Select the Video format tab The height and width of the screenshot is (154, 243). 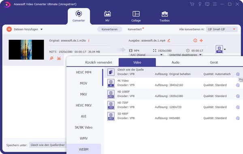(137, 62)
